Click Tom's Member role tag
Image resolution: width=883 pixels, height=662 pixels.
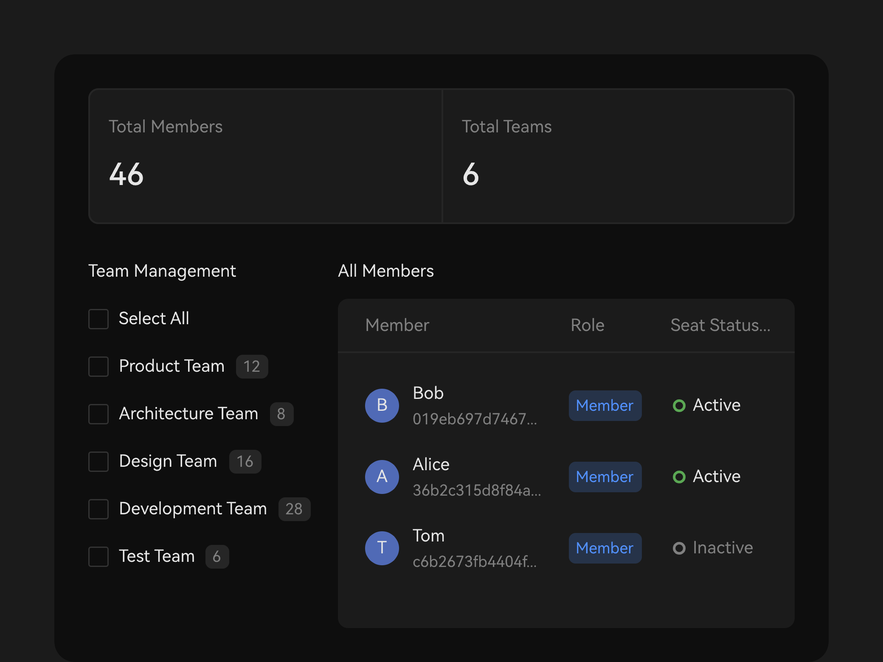[605, 548]
